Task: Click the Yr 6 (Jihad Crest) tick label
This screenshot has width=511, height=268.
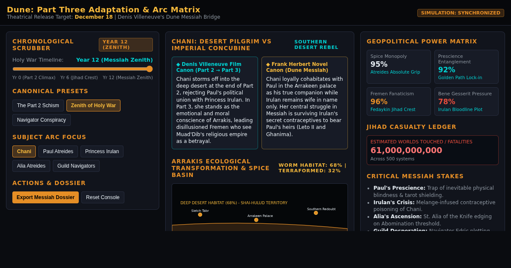Action: point(79,78)
